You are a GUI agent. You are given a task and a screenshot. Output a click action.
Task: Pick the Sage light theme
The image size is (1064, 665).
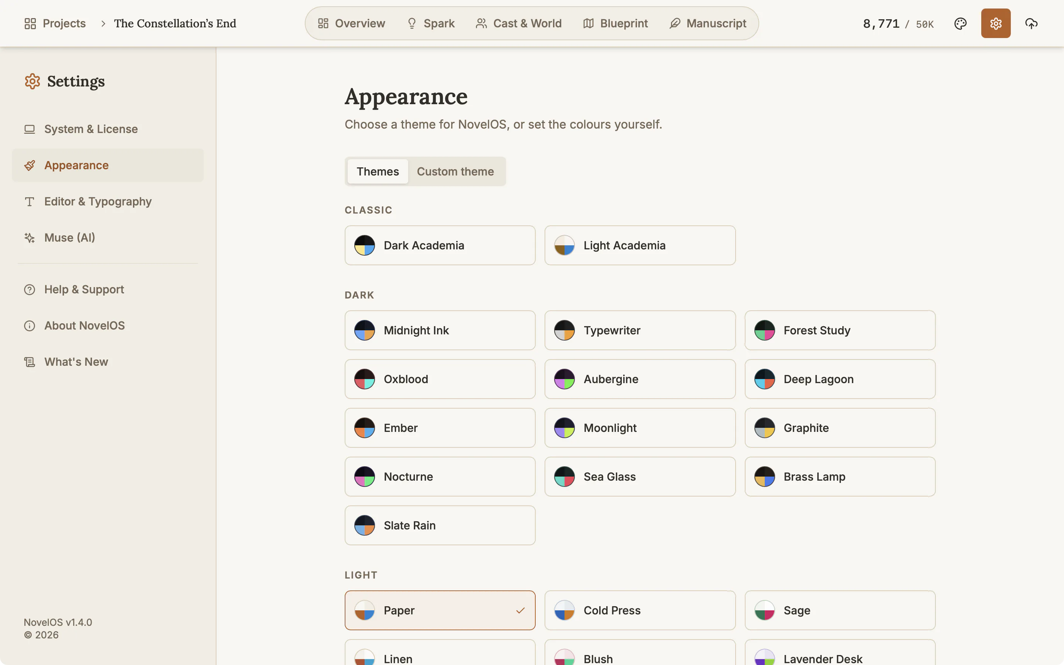[840, 610]
